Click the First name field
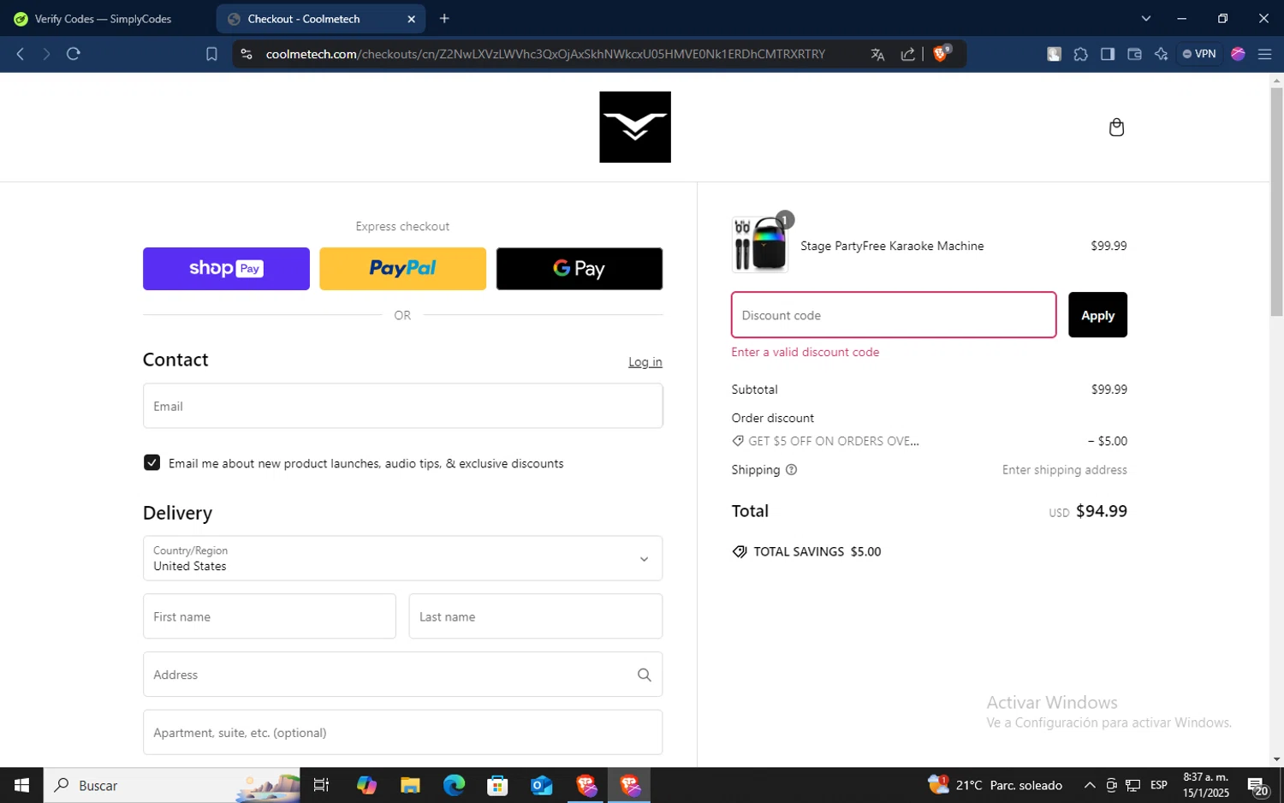The width and height of the screenshot is (1284, 803). tap(269, 616)
